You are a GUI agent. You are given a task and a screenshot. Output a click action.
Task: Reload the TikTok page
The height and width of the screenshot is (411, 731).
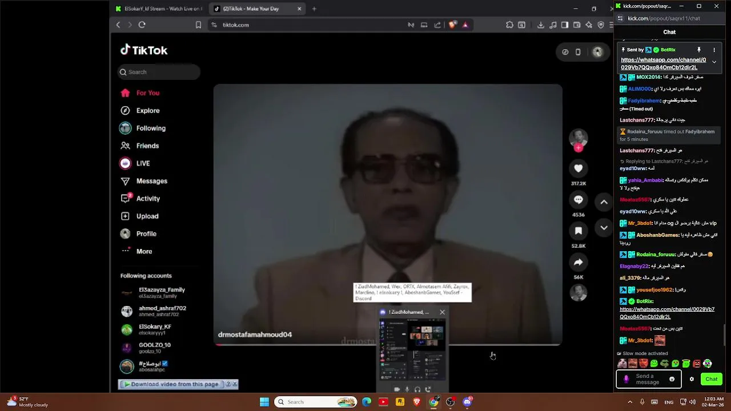142,25
